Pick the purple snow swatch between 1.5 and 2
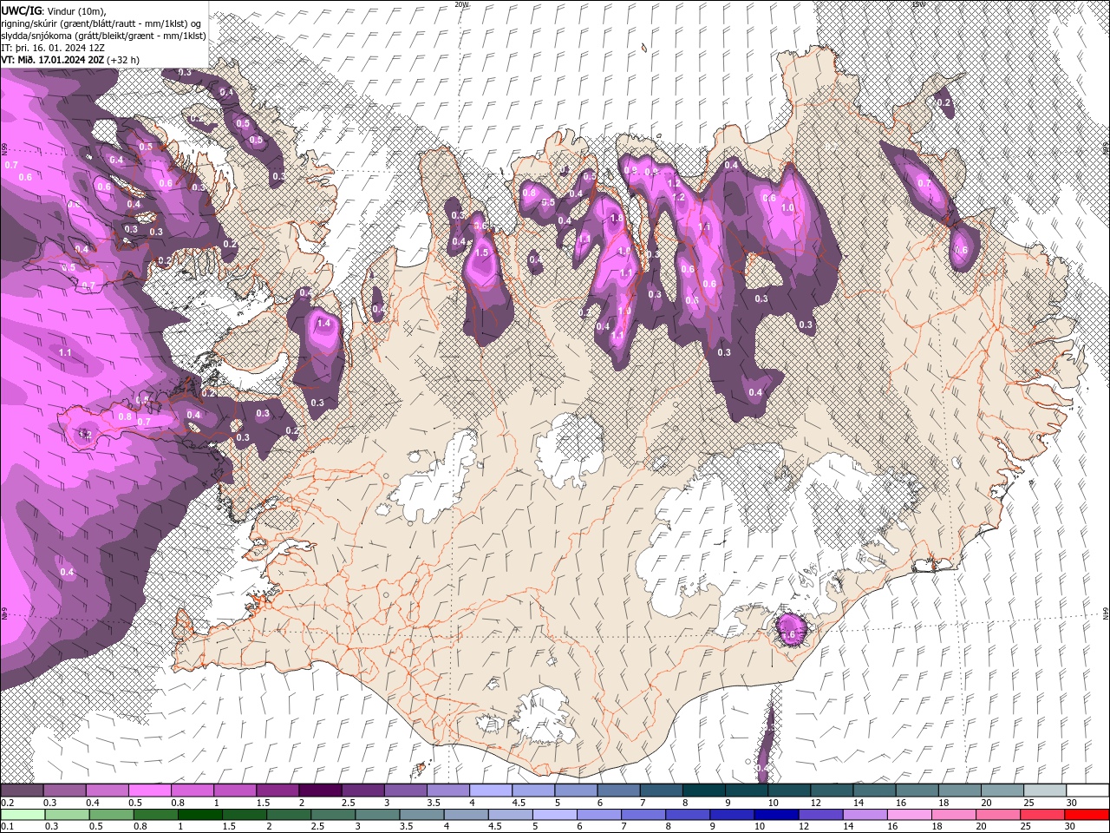Screen dimensions: 1110x833 click(277, 790)
